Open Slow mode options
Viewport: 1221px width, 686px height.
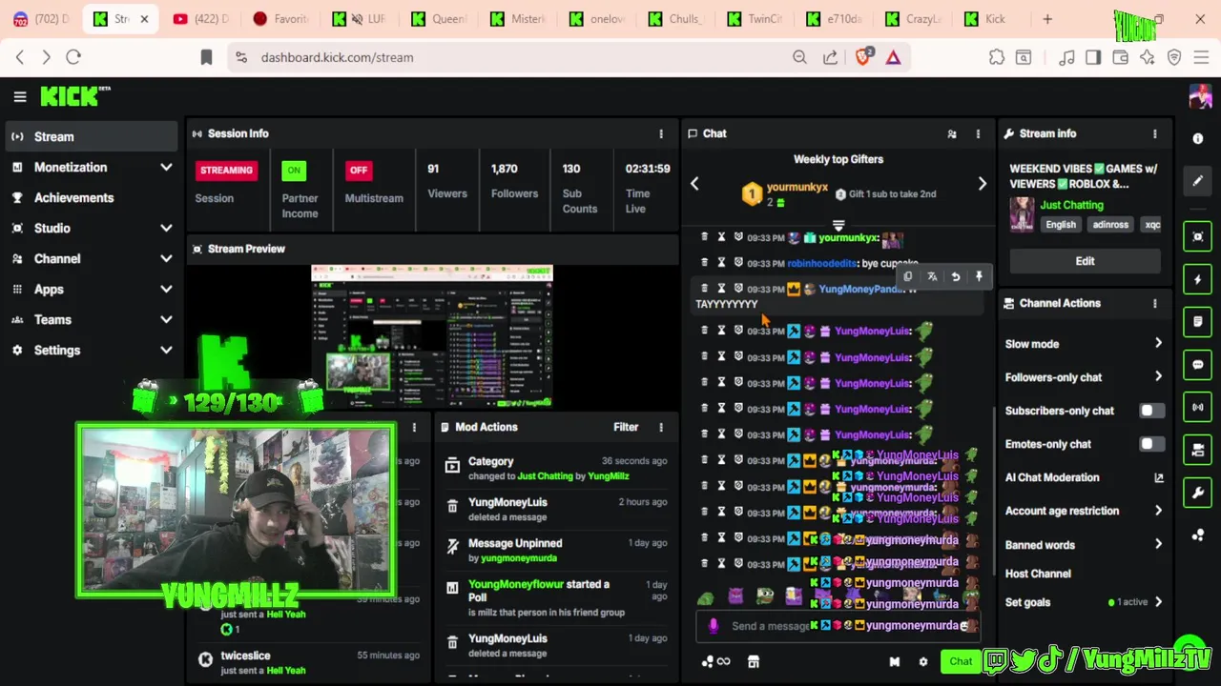pos(1085,344)
